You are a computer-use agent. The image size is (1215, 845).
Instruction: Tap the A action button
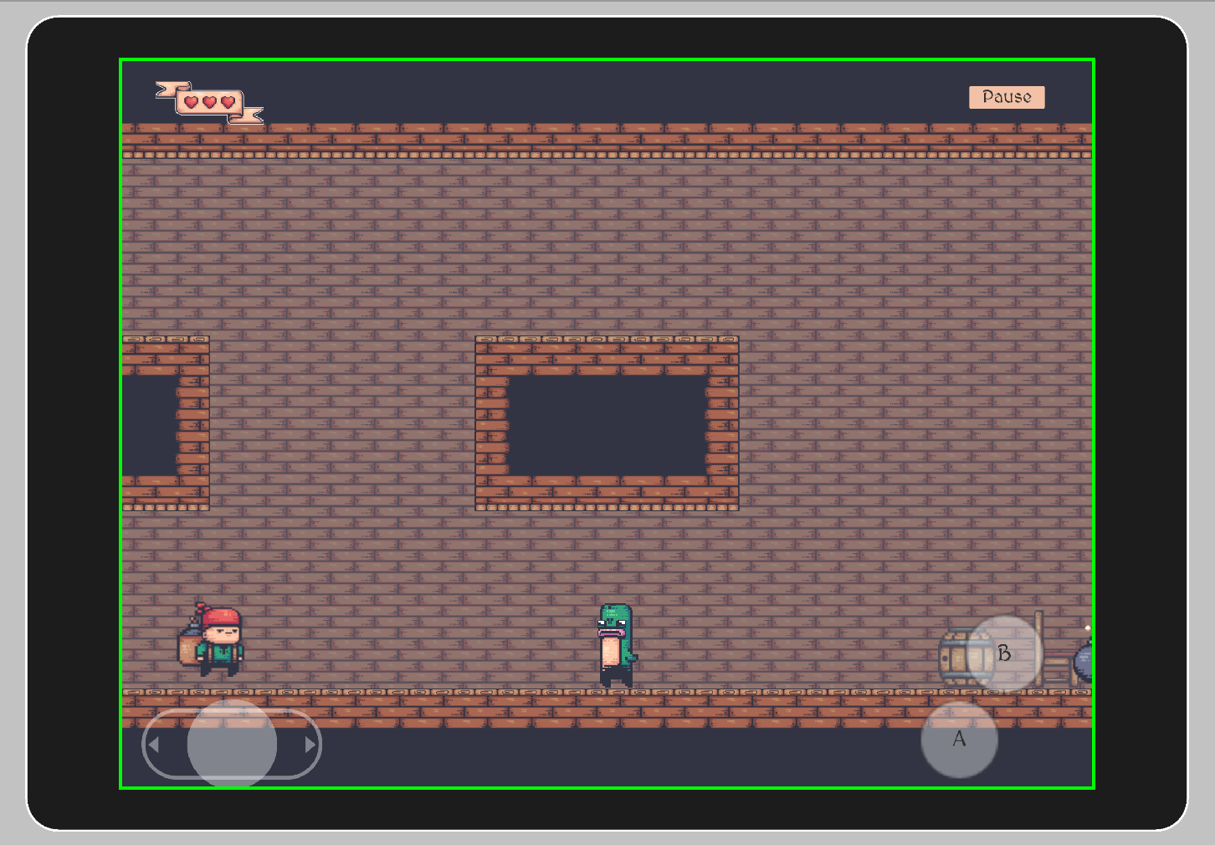pos(959,740)
